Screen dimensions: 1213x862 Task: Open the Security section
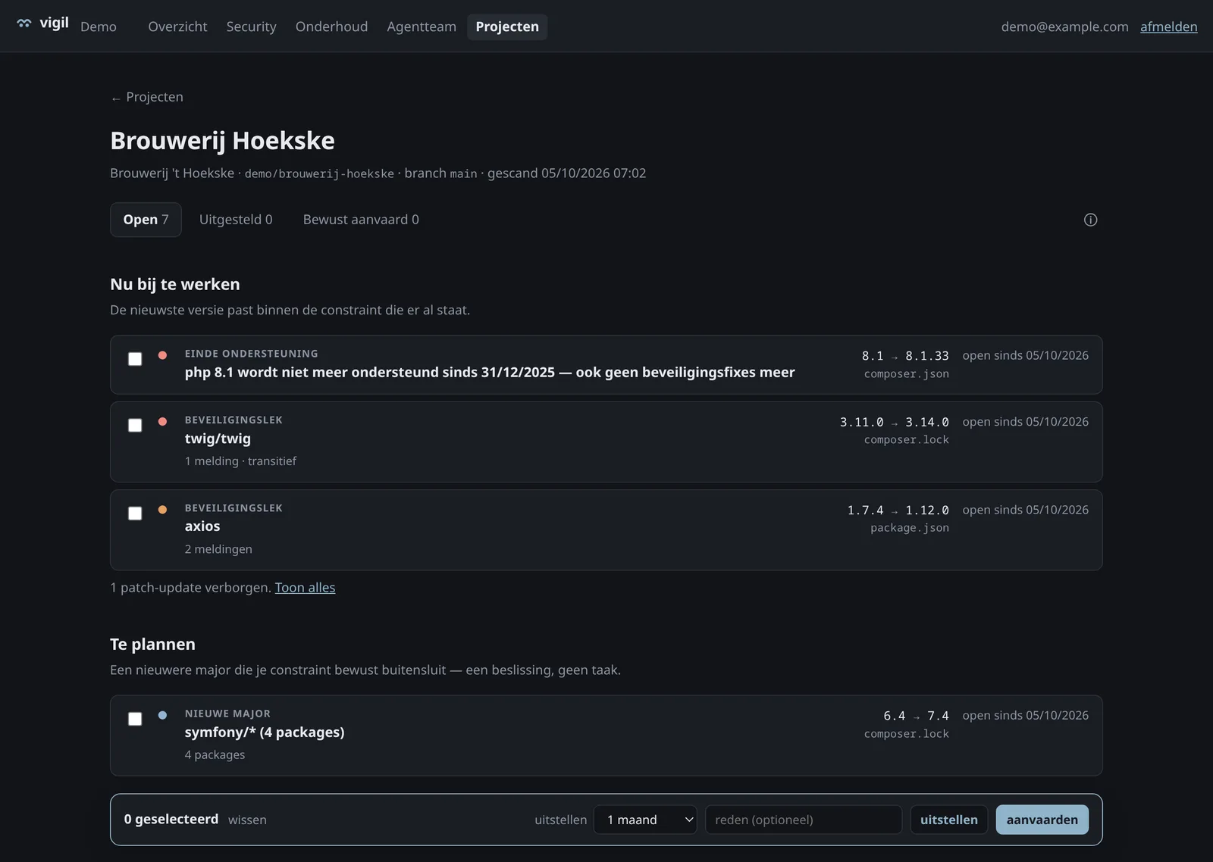(x=251, y=27)
